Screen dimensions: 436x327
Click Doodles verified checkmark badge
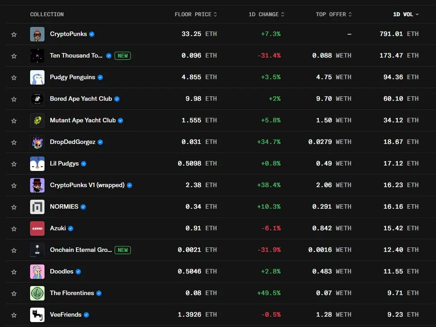click(78, 272)
